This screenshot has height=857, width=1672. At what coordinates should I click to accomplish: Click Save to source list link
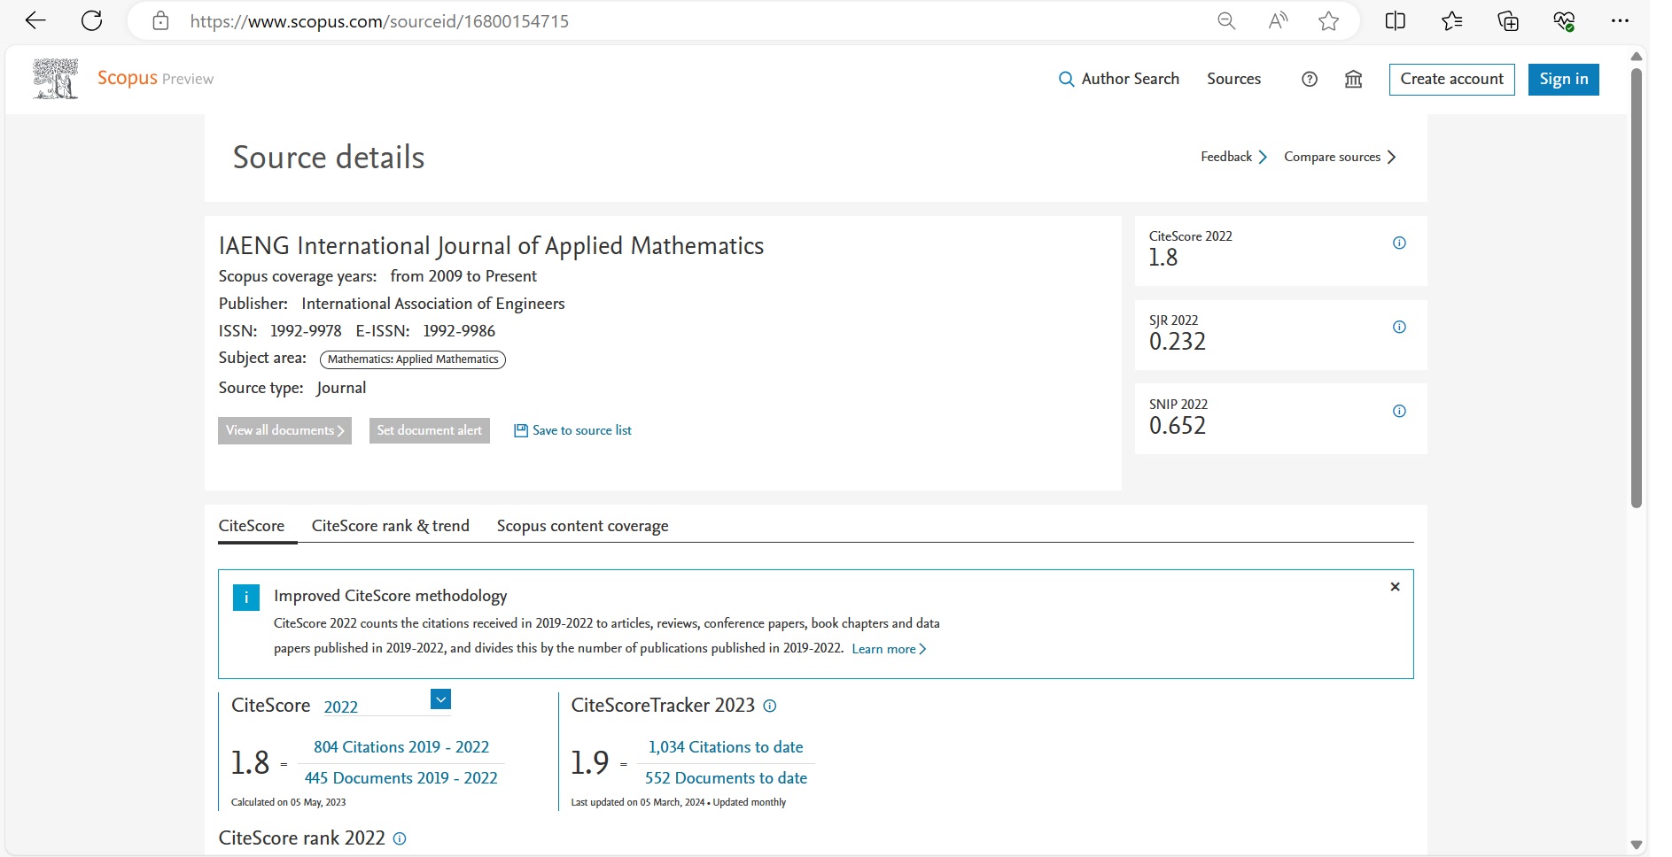tap(572, 430)
